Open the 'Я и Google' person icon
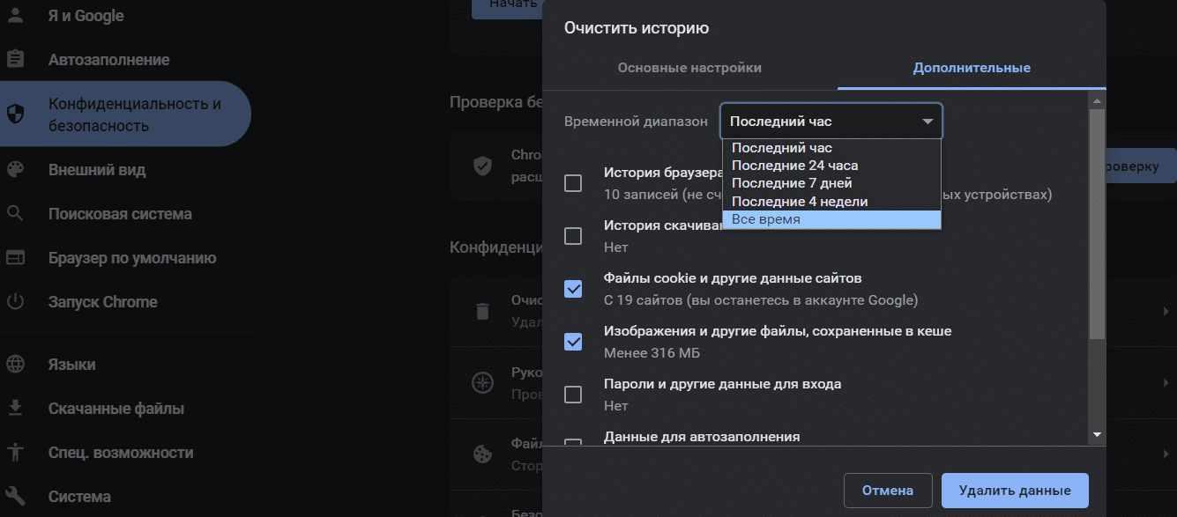The image size is (1177, 517). 15,16
